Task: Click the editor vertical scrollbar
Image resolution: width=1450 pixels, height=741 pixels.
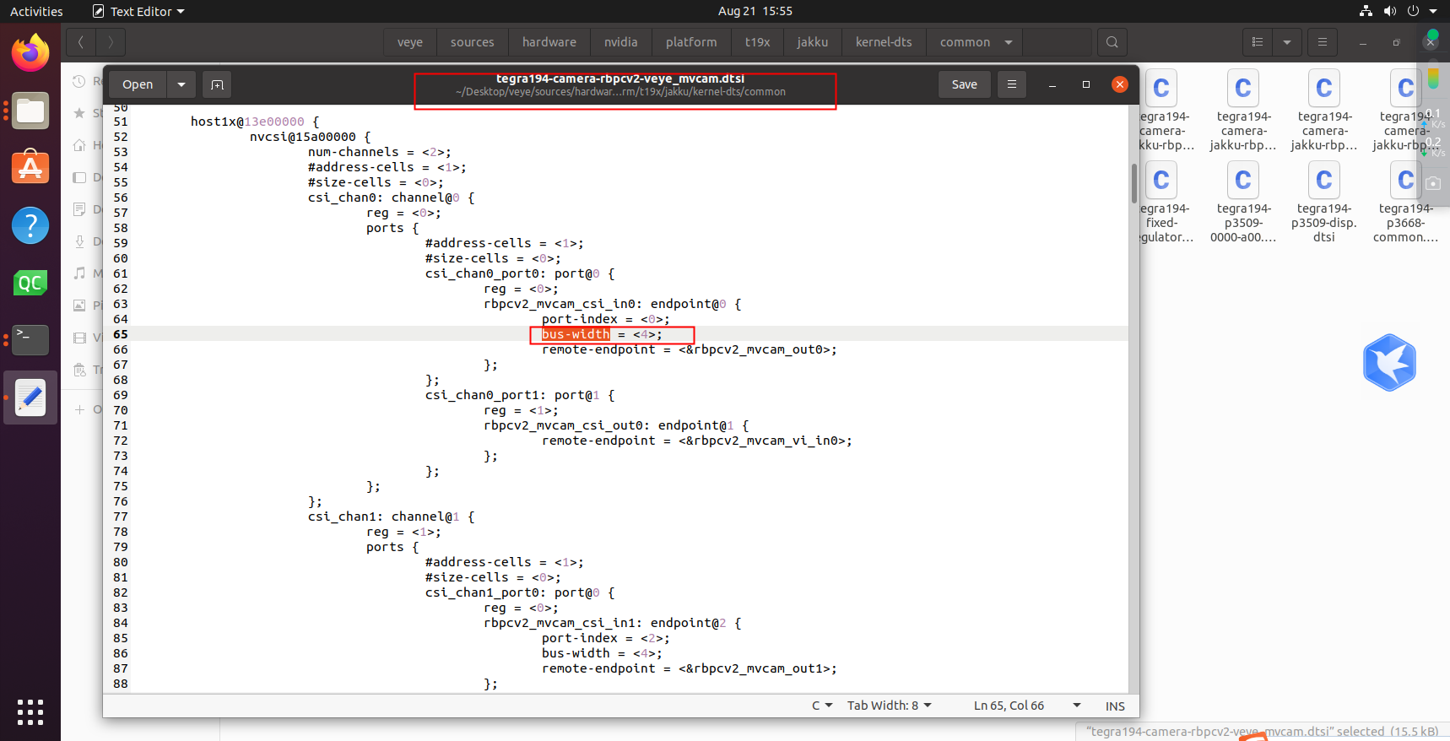Action: coord(1133,183)
